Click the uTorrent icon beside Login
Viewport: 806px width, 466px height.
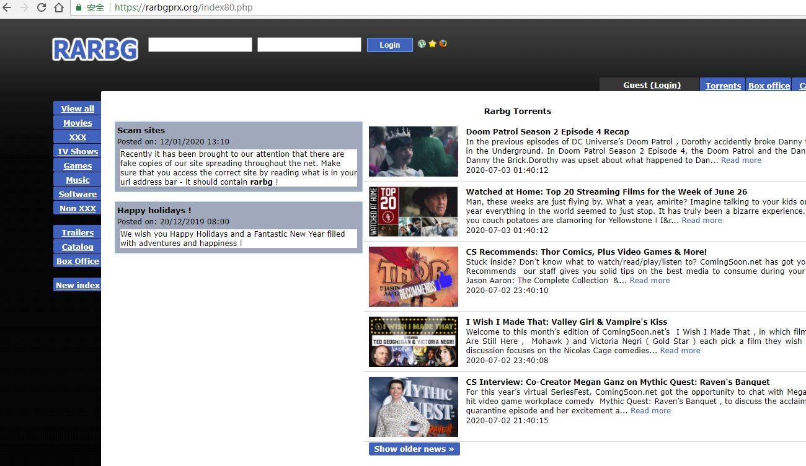(422, 44)
